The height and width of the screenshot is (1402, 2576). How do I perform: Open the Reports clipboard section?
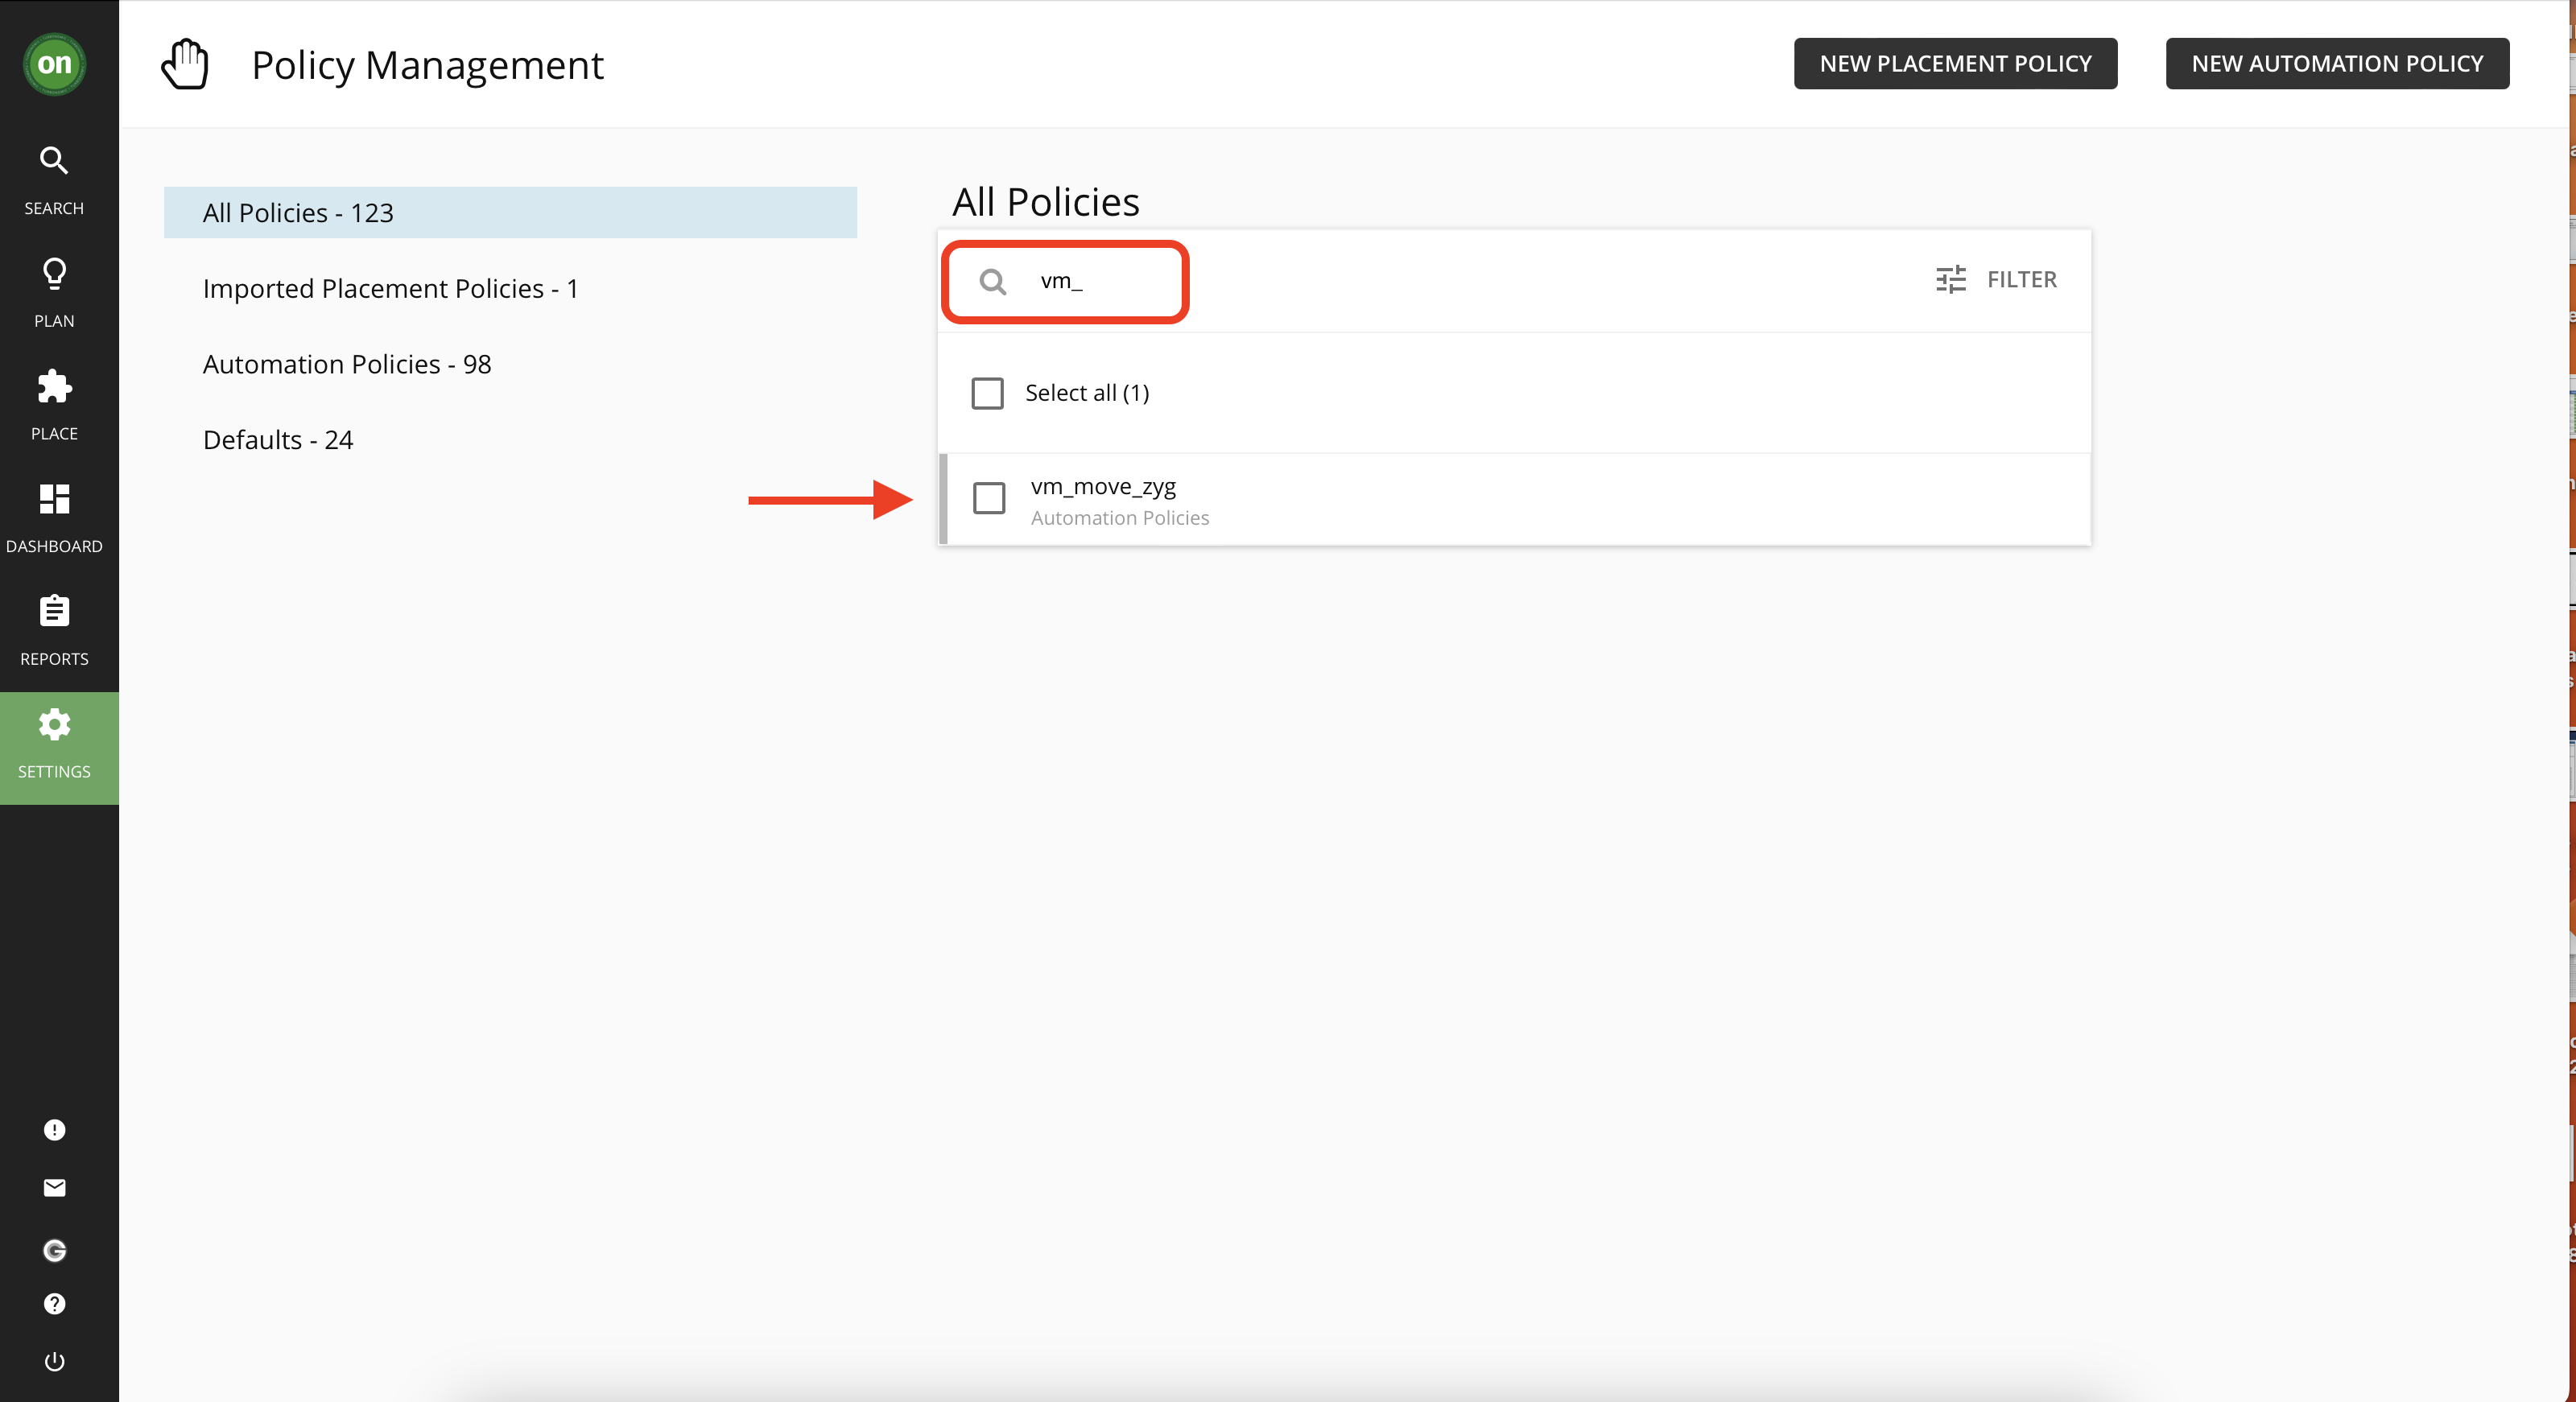tap(54, 631)
